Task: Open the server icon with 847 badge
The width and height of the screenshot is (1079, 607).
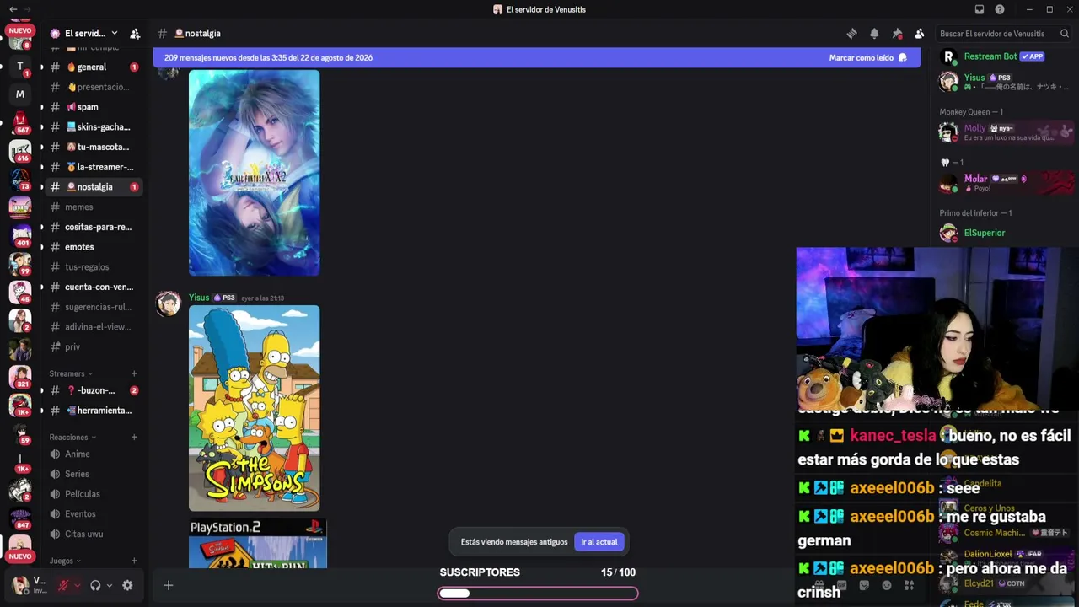Action: click(x=20, y=518)
